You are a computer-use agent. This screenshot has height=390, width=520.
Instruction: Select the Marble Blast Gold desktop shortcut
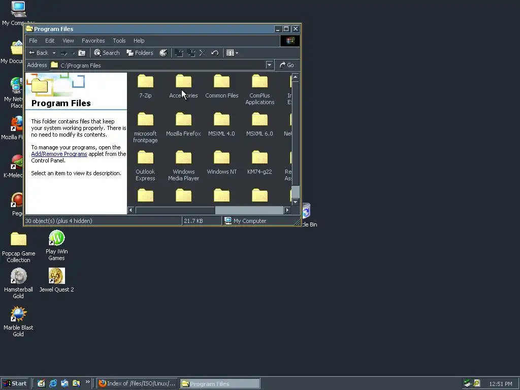point(18,321)
